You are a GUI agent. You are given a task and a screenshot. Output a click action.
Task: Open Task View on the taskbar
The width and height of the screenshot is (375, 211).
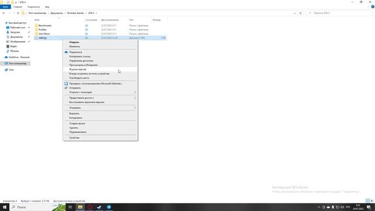tap(70, 207)
